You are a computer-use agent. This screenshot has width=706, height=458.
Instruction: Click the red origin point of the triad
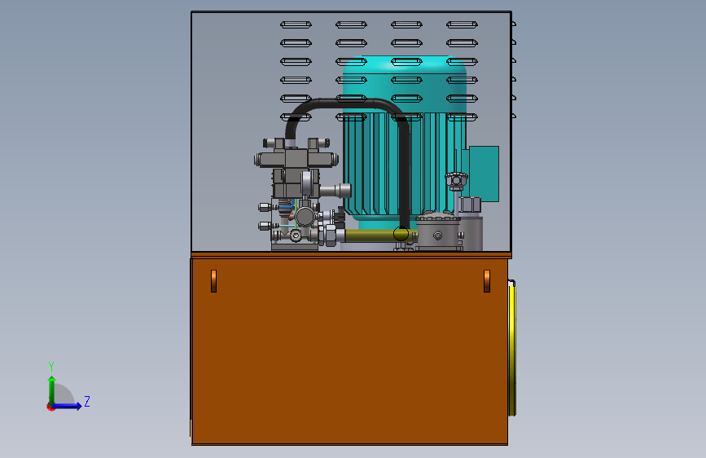click(50, 407)
